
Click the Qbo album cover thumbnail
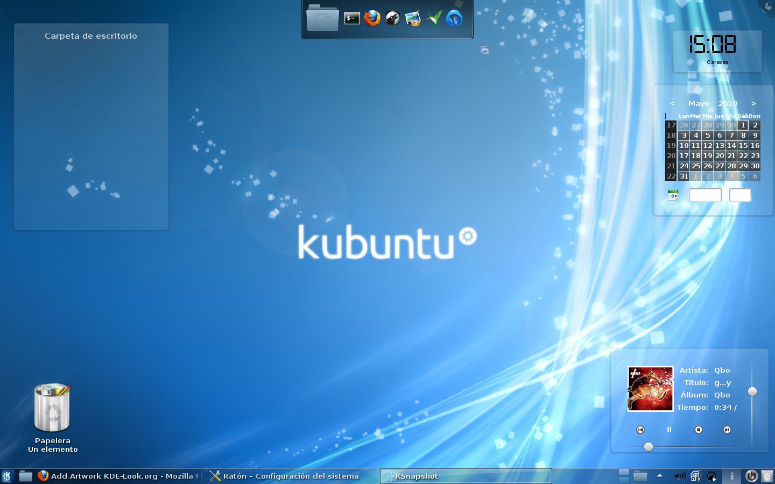point(650,389)
